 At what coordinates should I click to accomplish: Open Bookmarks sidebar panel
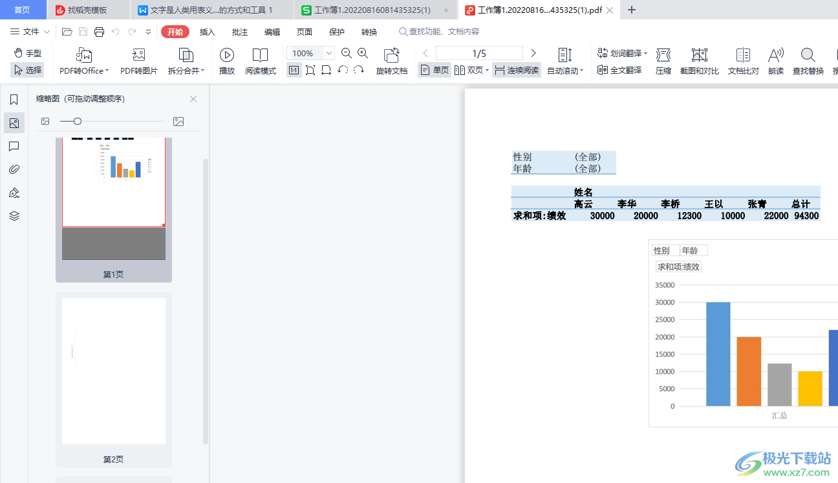tap(14, 100)
